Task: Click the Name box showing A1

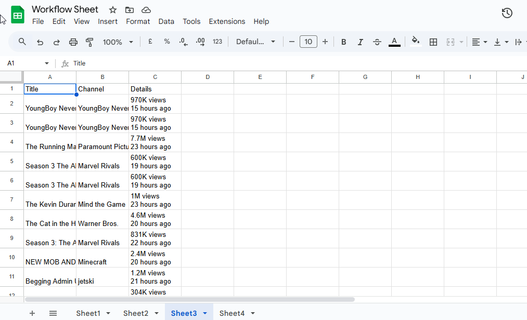Action: [23, 63]
